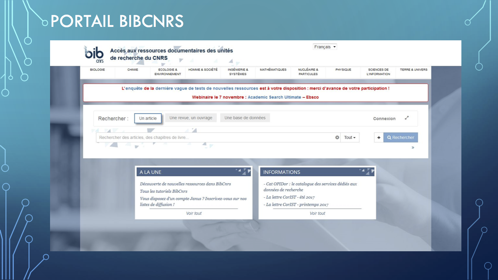The height and width of the screenshot is (280, 498).
Task: Open the Biologie domain tab
Action: point(98,70)
